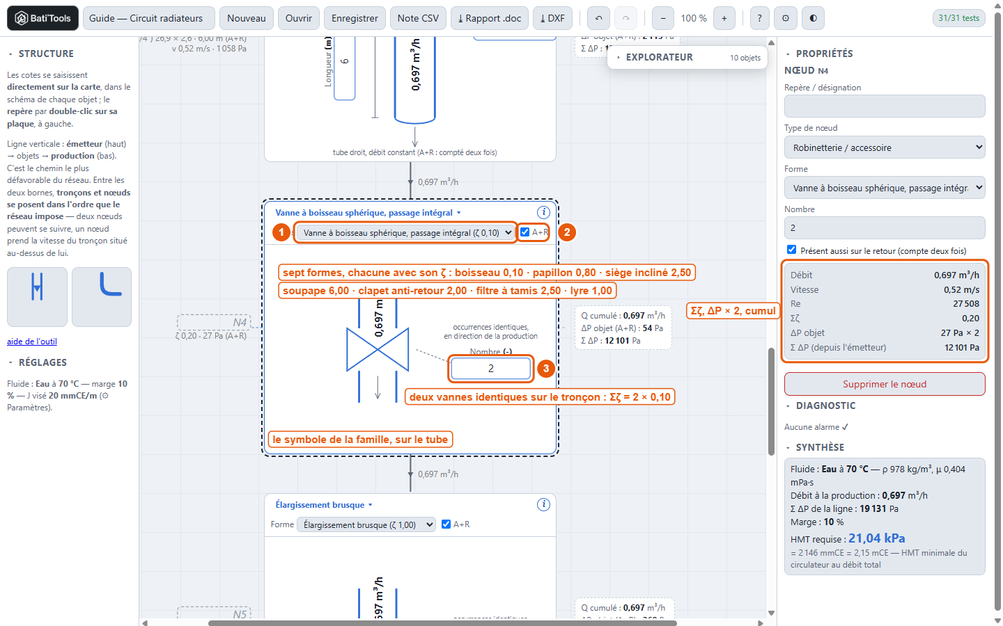Viewport: 1003px width, 626px height.
Task: Toggle A+R checkbox on Élargissement brusque card
Action: point(446,524)
